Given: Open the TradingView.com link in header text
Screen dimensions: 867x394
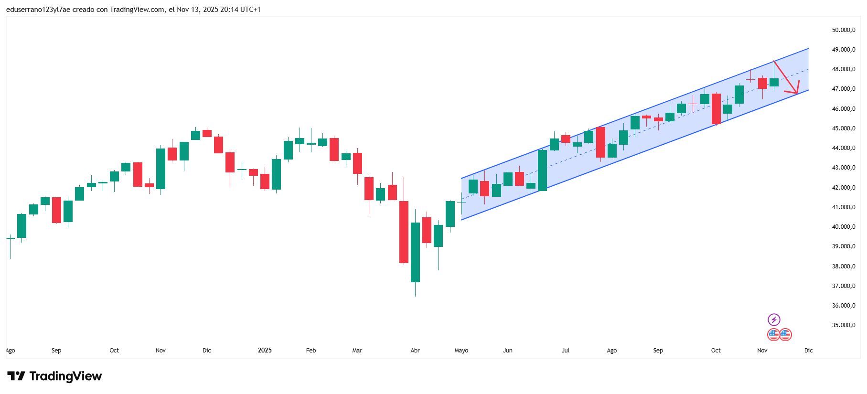Looking at the screenshot, I should [x=137, y=10].
